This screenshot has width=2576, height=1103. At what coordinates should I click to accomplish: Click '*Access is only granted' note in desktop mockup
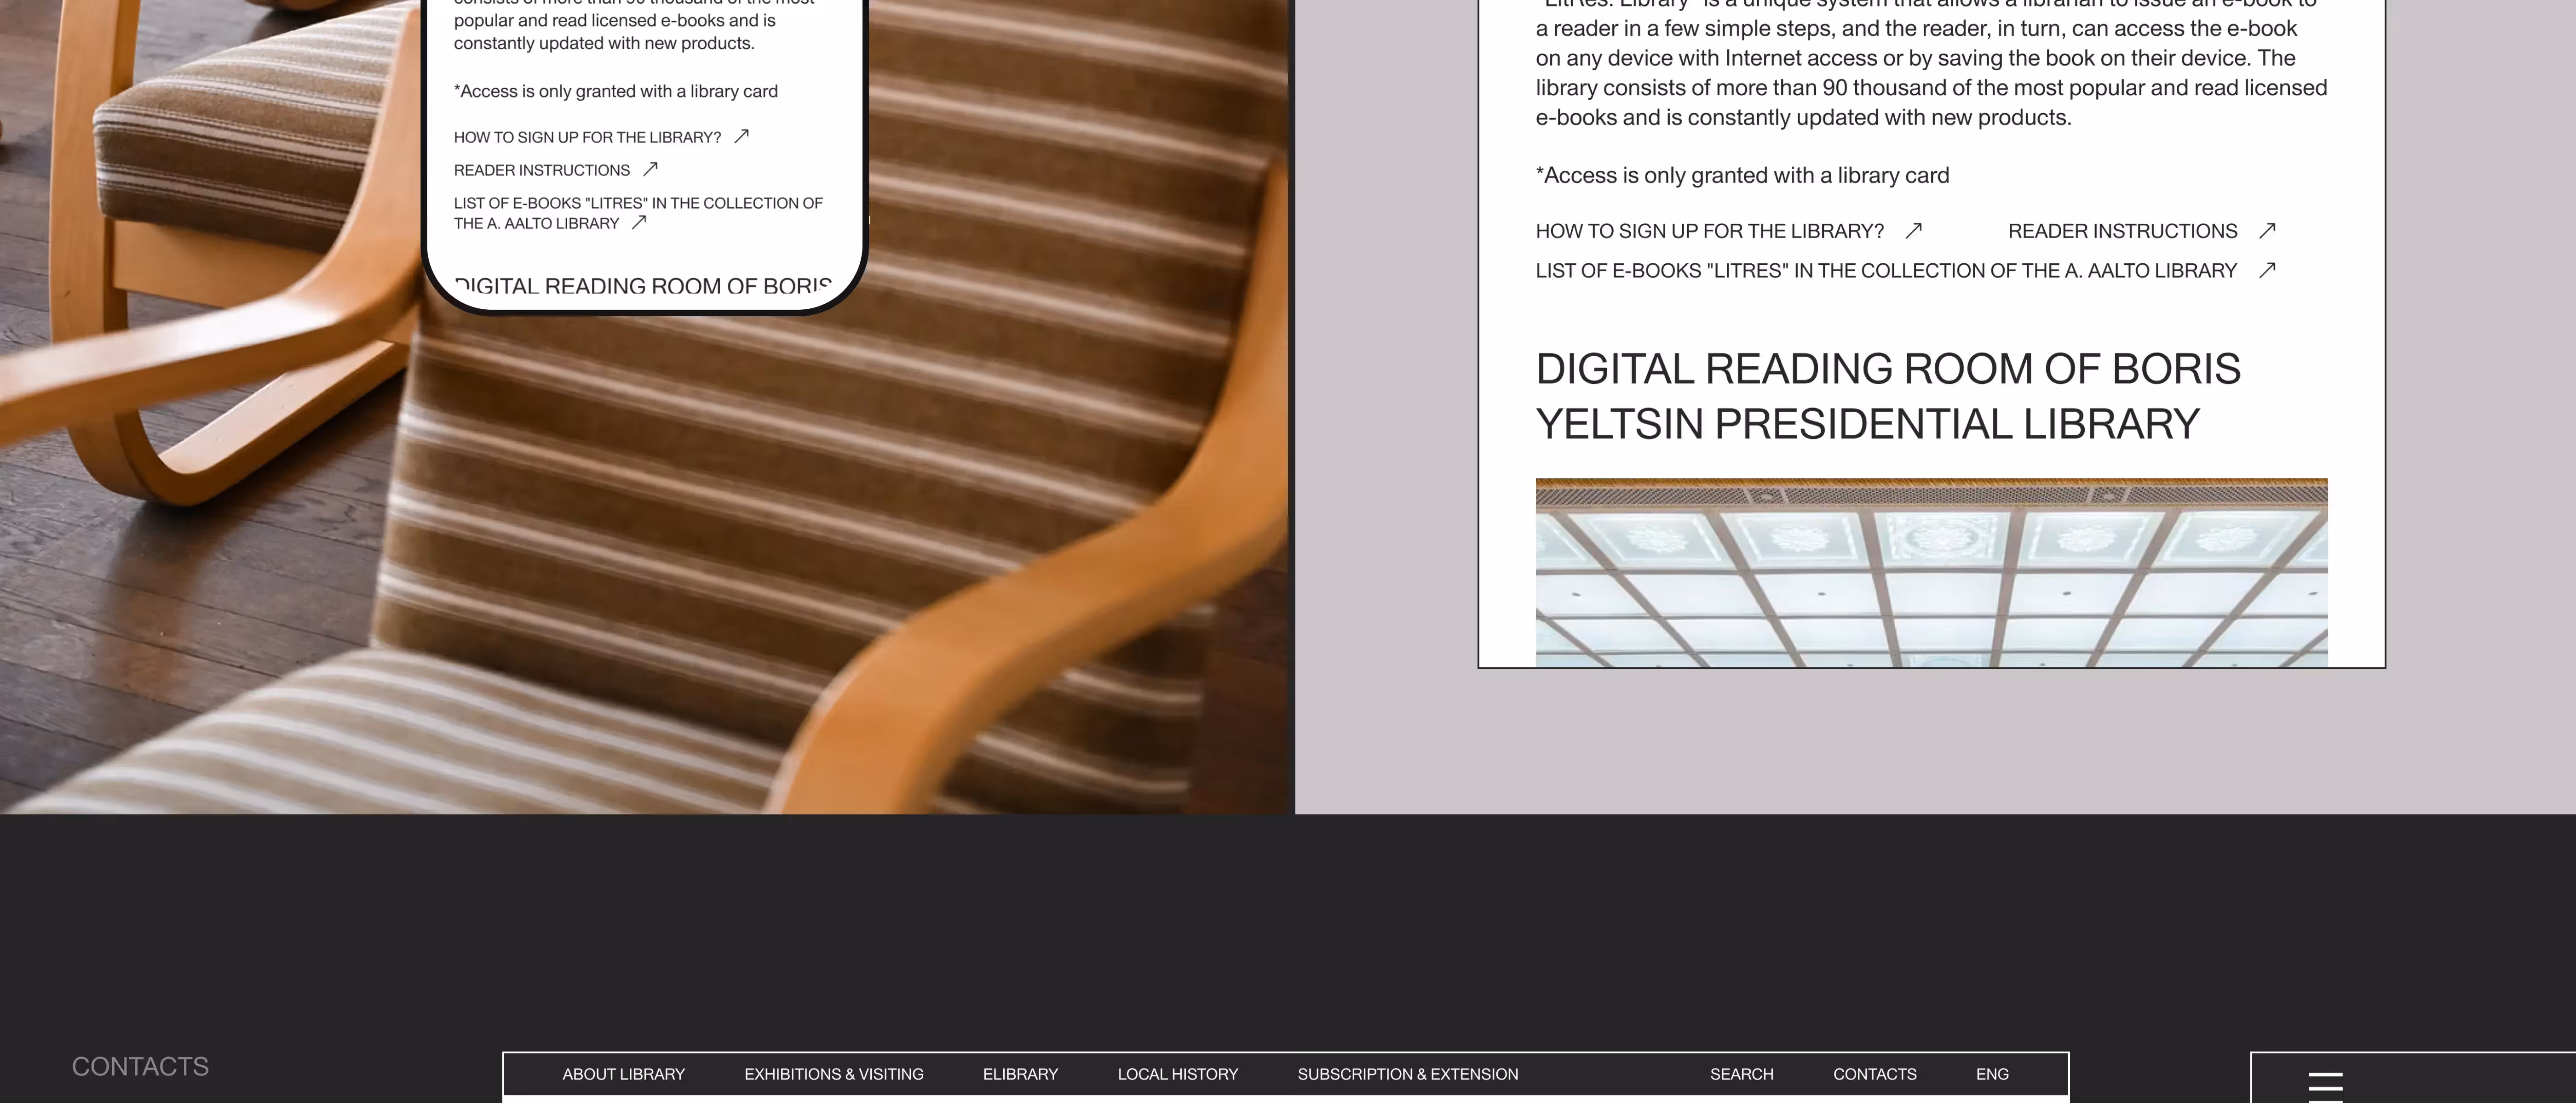coord(1742,176)
